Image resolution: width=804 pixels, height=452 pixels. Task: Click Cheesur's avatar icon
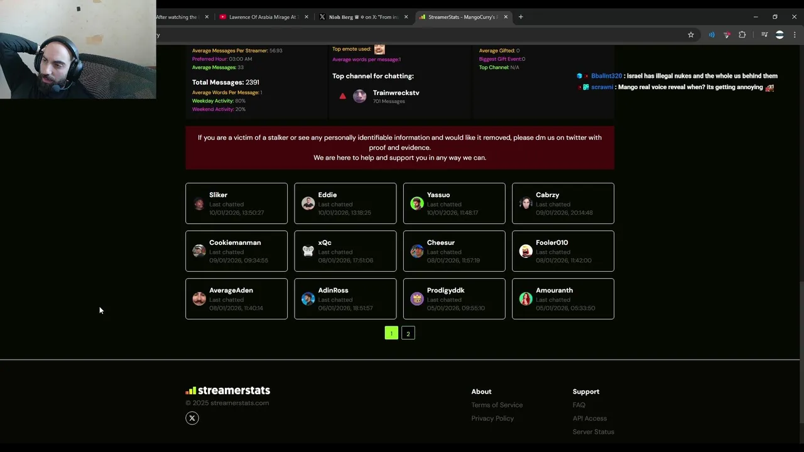tap(417, 251)
